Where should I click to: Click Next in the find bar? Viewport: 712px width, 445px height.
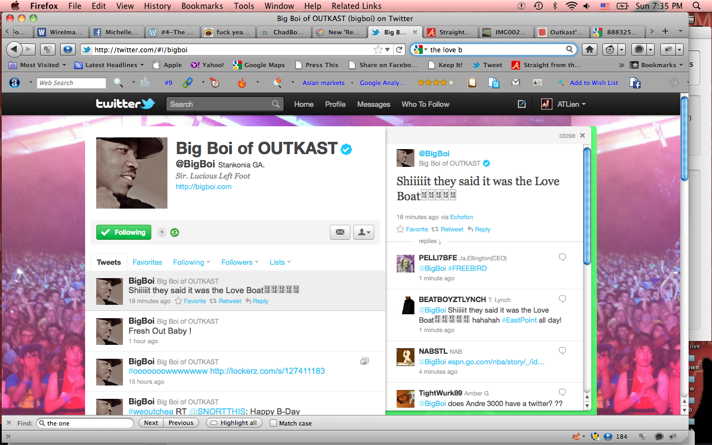[151, 423]
